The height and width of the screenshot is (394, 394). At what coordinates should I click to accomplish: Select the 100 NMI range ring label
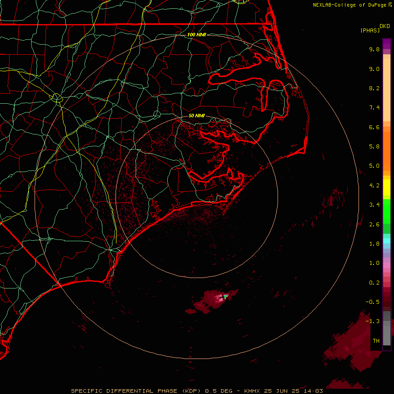(197, 35)
